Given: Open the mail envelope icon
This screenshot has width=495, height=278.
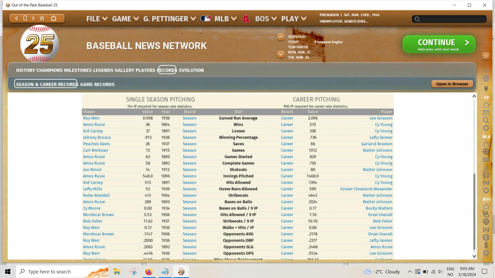Looking at the screenshot, I should (486, 113).
